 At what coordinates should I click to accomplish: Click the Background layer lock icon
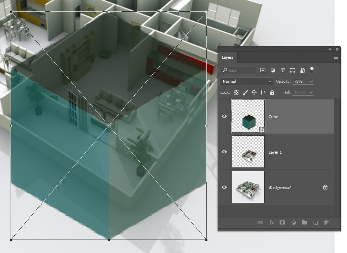click(x=325, y=187)
